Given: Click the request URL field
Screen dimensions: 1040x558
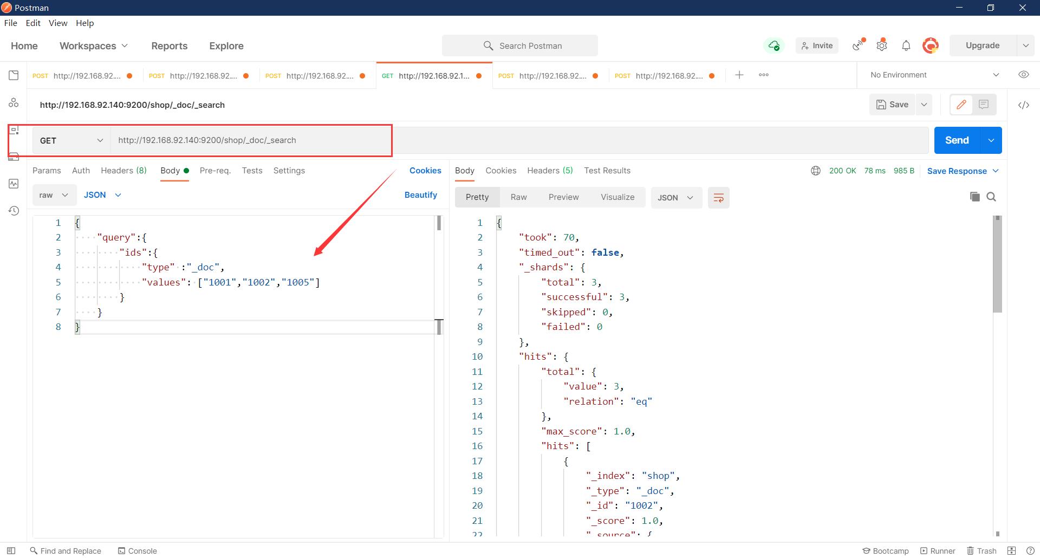Looking at the screenshot, I should pos(519,140).
